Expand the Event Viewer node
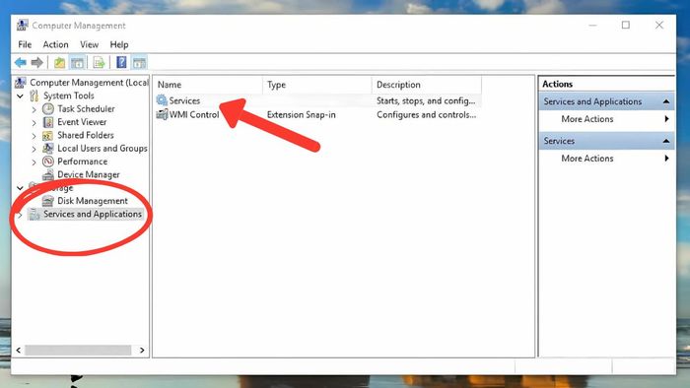Viewport: 690px width, 388px height. click(x=34, y=122)
